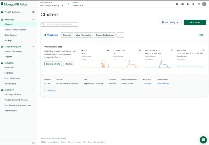Click the MongoDB Atlas leaf logo
Screen dimensions: 209x145
click(2, 4)
